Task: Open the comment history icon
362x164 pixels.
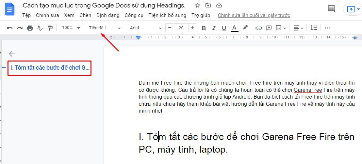Action: [x=332, y=9]
